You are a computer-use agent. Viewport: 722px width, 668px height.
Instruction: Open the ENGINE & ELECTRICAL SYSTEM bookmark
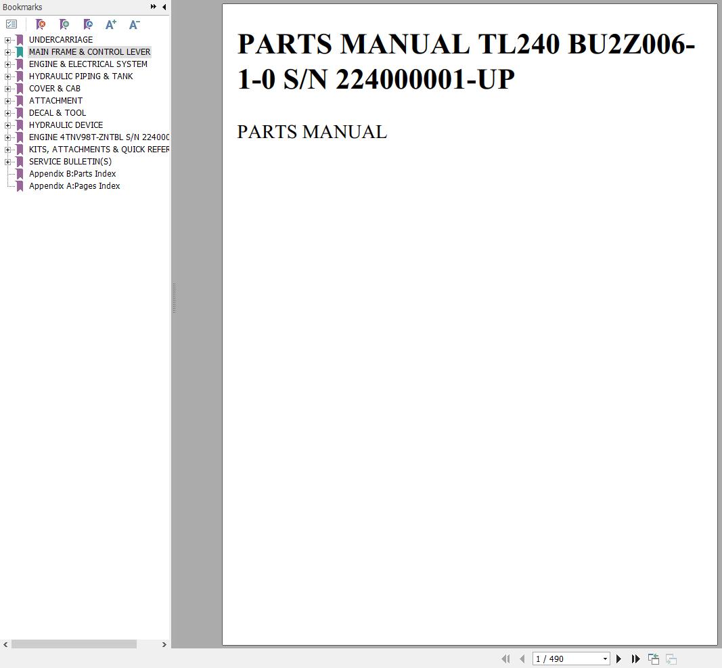pos(89,64)
